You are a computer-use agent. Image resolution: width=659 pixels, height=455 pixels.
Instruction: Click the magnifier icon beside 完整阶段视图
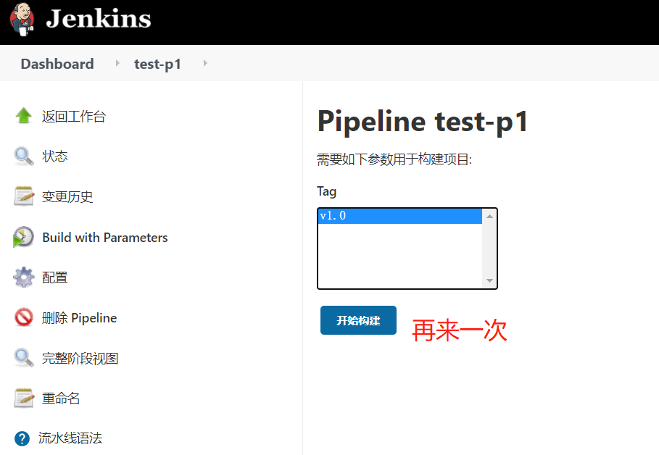tap(23, 358)
